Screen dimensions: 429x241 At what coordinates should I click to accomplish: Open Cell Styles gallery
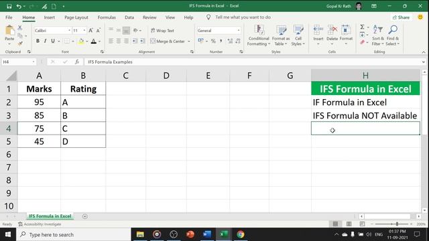pos(298,35)
